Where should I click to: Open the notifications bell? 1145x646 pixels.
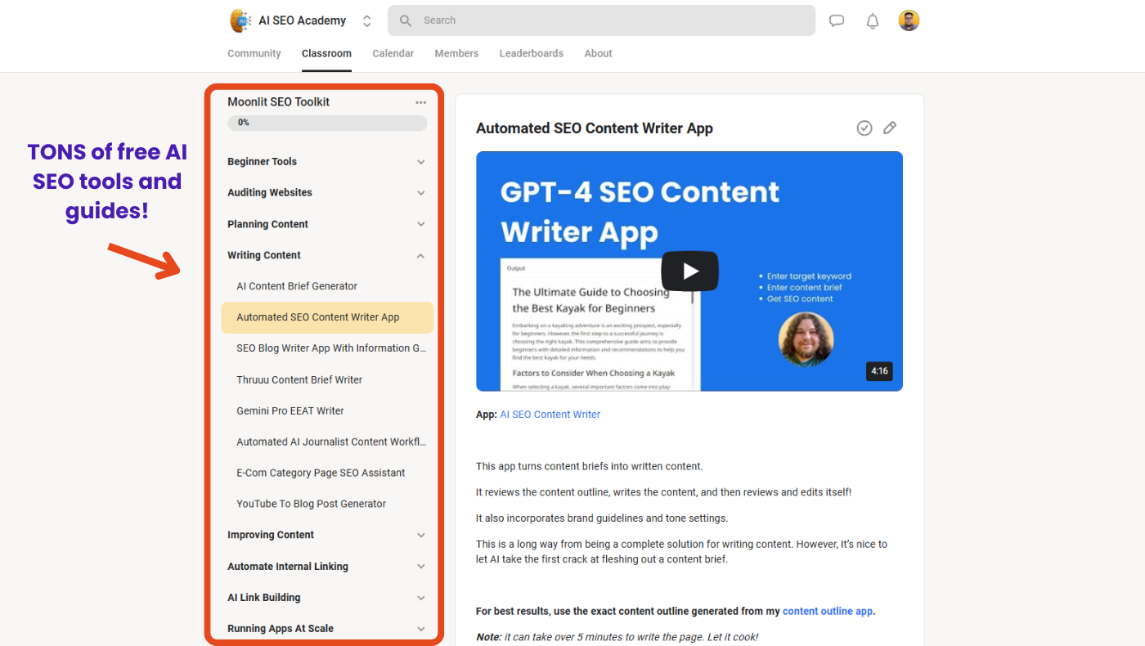coord(873,21)
